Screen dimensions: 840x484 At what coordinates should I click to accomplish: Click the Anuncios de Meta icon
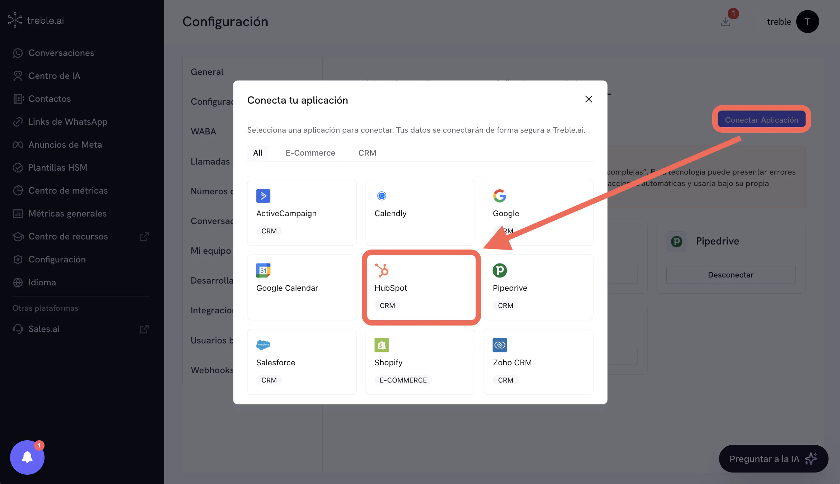[18, 144]
